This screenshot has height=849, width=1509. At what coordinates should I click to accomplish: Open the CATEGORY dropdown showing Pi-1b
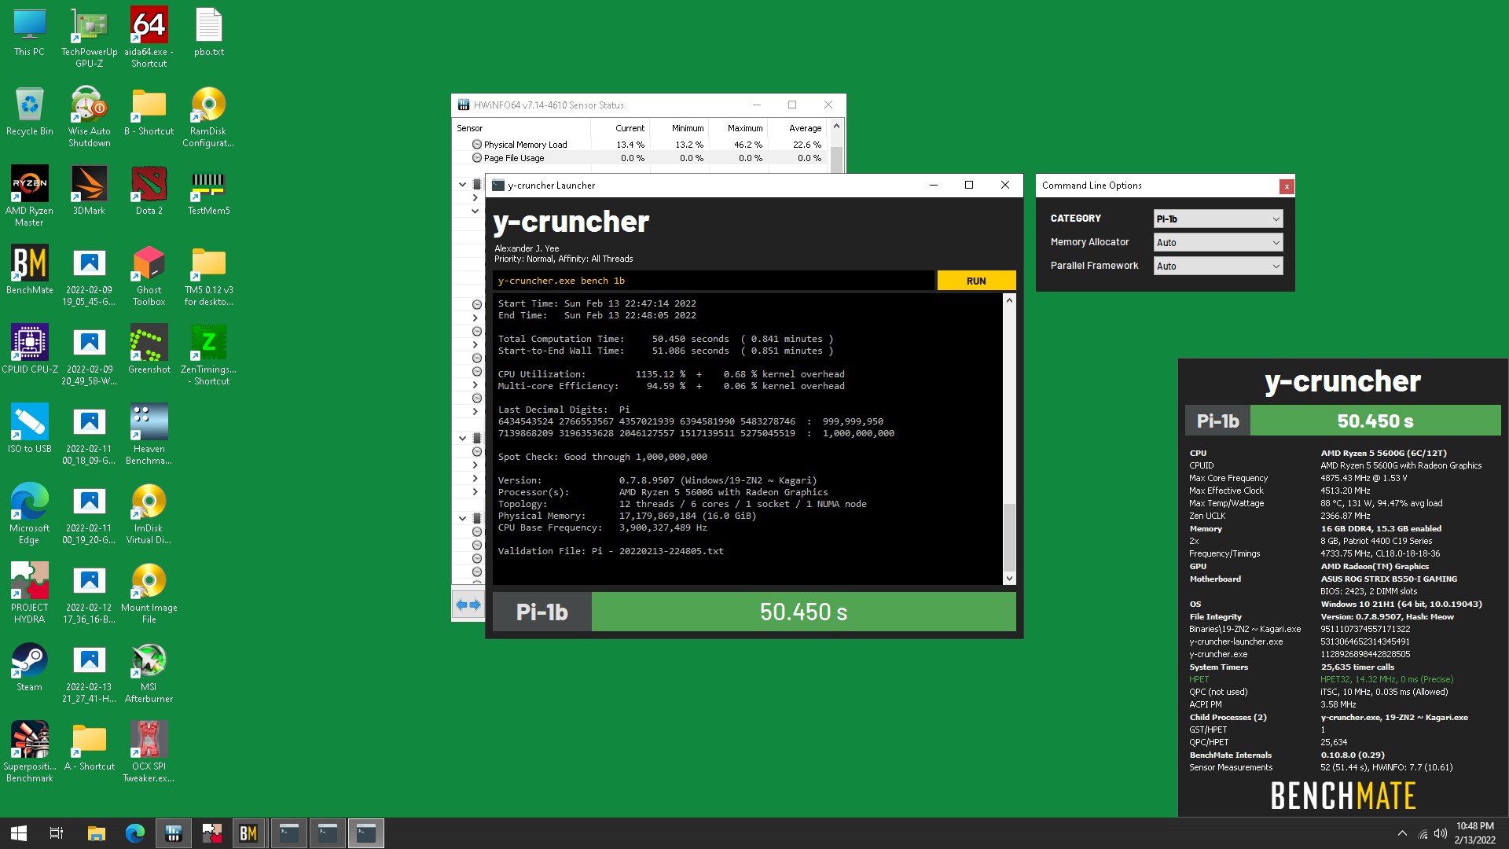(x=1218, y=219)
